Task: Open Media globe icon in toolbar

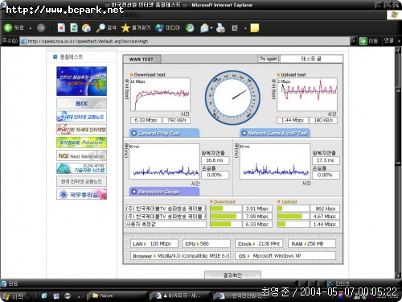Action: pyautogui.click(x=167, y=27)
